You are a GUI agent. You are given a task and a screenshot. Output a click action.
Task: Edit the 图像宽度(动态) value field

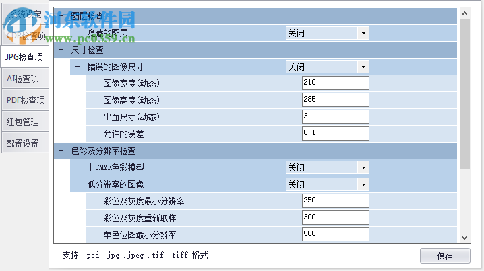336,83
